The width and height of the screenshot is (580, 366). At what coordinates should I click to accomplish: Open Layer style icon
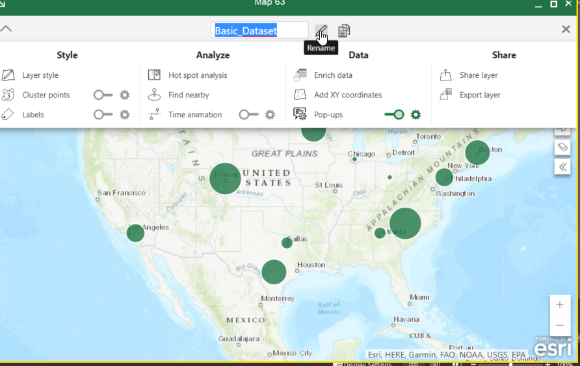click(x=8, y=75)
